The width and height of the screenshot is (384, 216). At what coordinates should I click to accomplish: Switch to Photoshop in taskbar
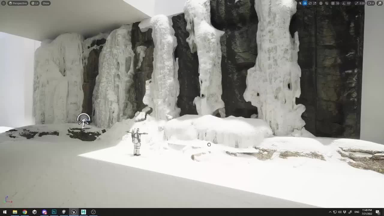(x=54, y=212)
